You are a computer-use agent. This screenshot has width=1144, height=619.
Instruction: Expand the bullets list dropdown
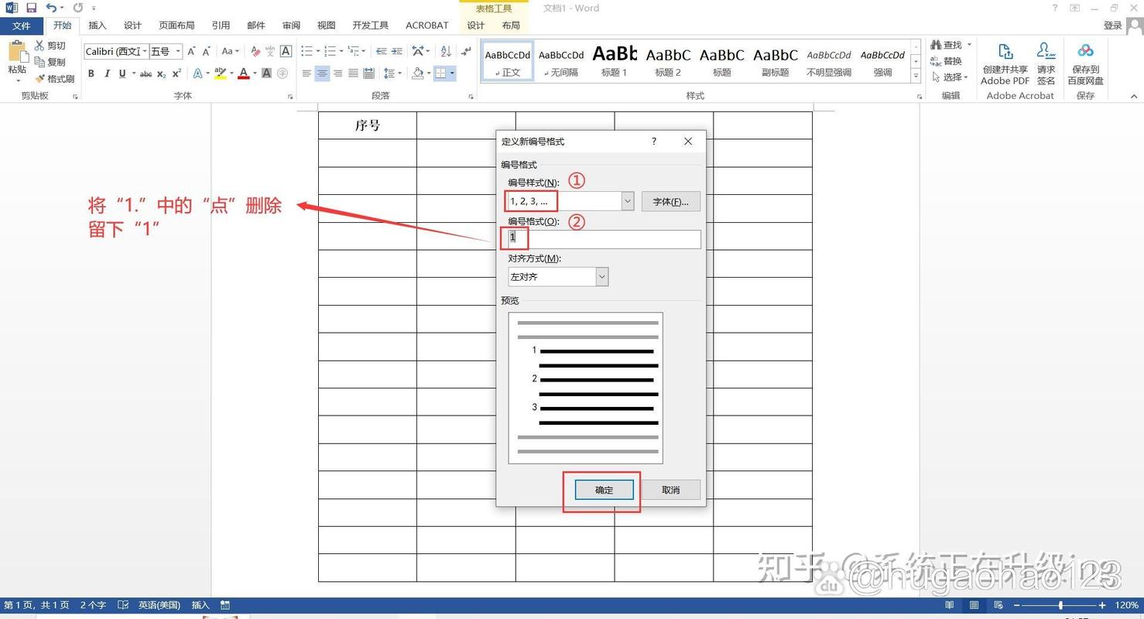tap(317, 51)
